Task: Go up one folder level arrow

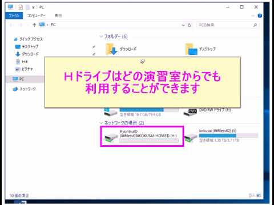Action: 34,25
